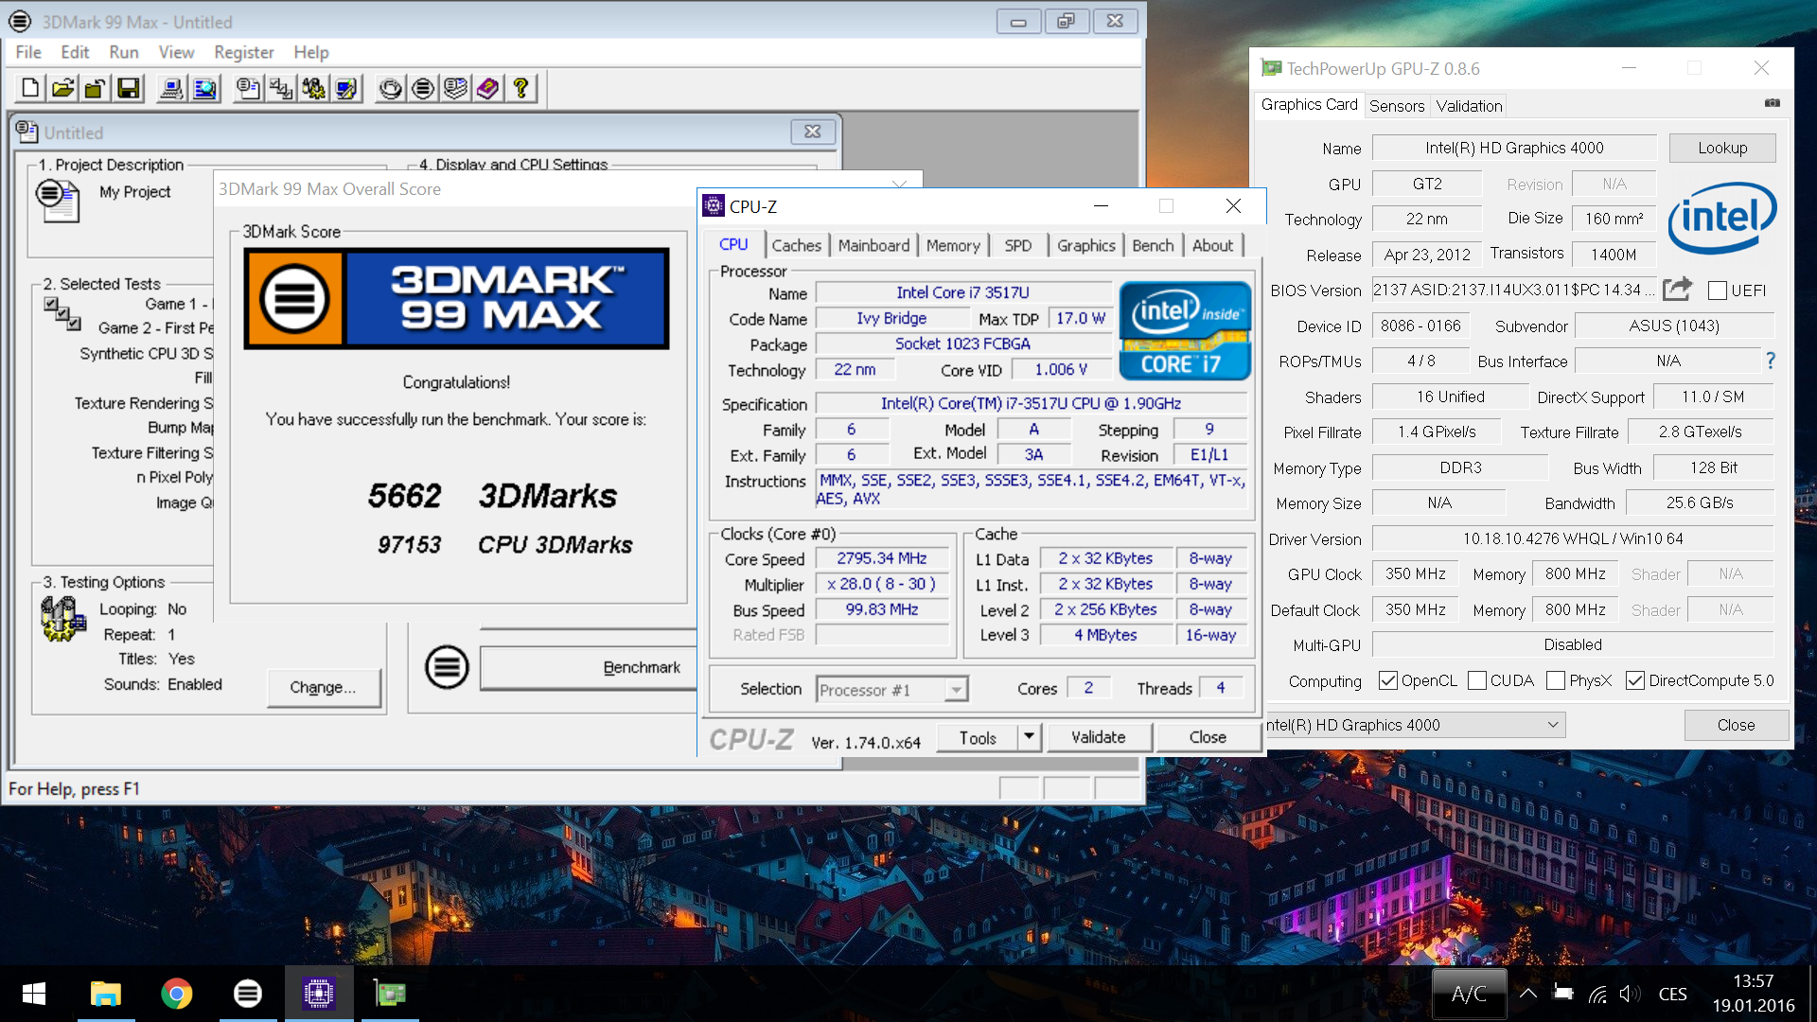
Task: Click the BIOS share export icon in GPU-Z
Action: tap(1677, 289)
